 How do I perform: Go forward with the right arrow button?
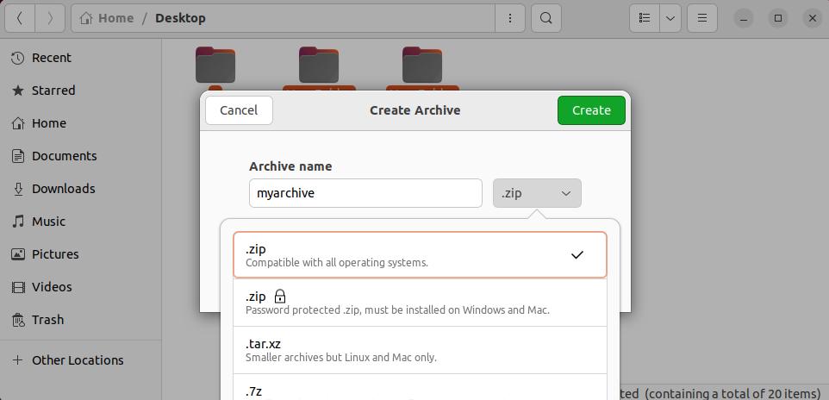click(50, 18)
